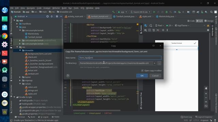The width and height of the screenshot is (218, 122).
Task: Click scroll from source target icon
Action: click(x=48, y=17)
